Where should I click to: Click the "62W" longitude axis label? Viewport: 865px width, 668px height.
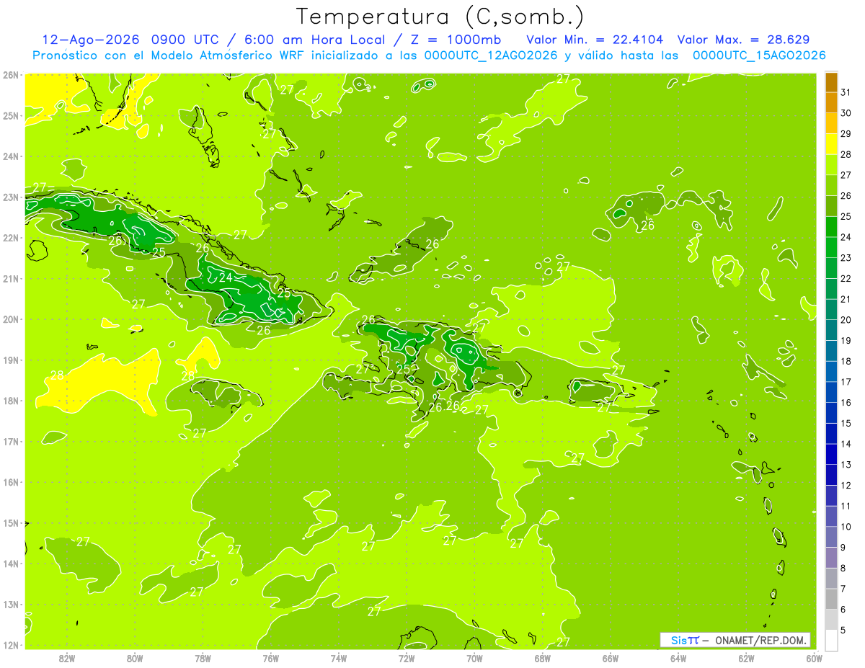746,657
